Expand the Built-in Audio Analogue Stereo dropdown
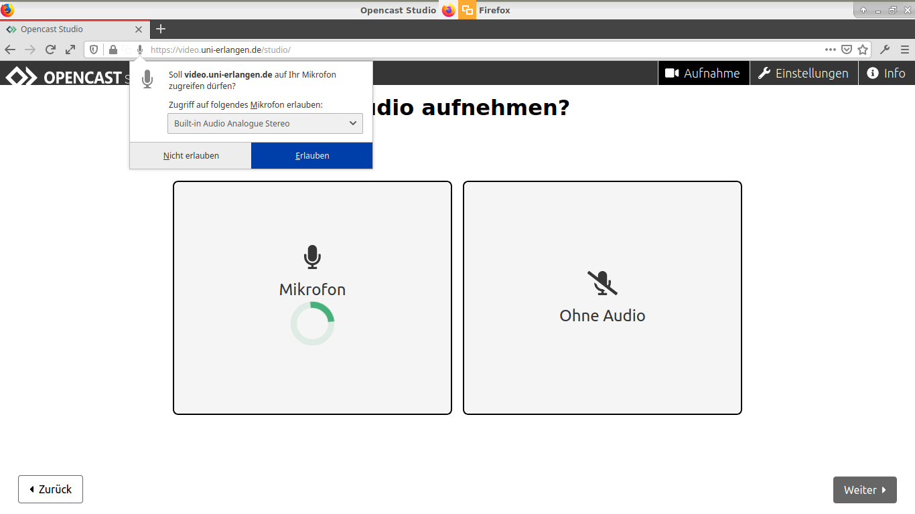This screenshot has height=514, width=915. click(265, 124)
